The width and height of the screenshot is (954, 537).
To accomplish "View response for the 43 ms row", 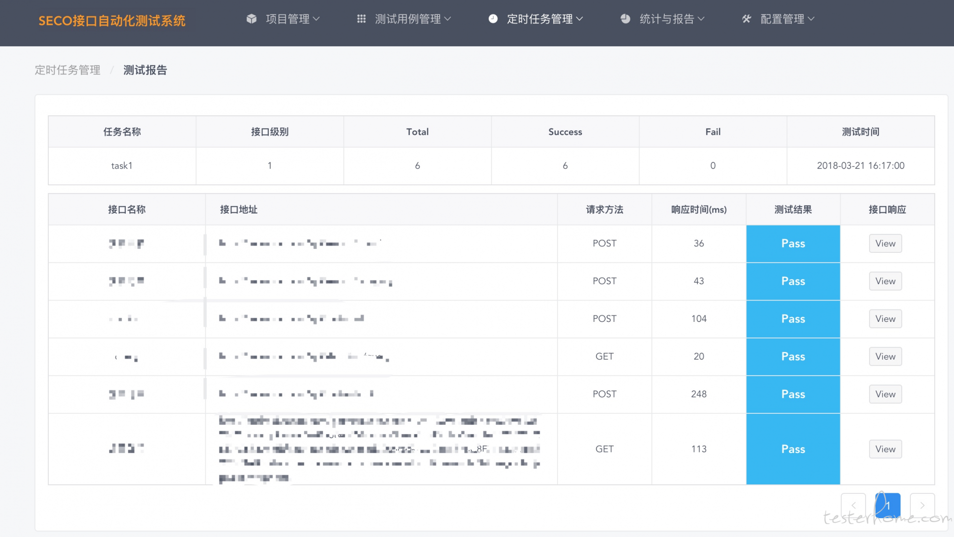I will 885,281.
